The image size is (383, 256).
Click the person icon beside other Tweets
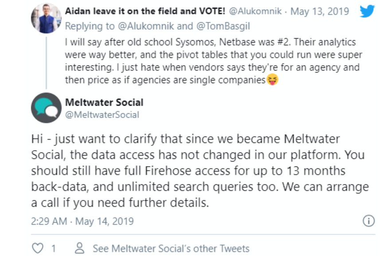coord(80,248)
